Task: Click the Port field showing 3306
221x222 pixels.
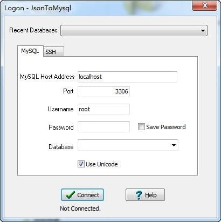Action: (x=103, y=91)
